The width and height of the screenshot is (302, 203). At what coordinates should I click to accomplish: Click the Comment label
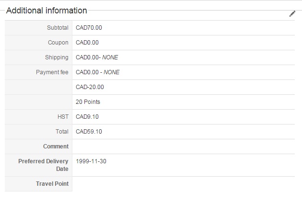[56, 147]
